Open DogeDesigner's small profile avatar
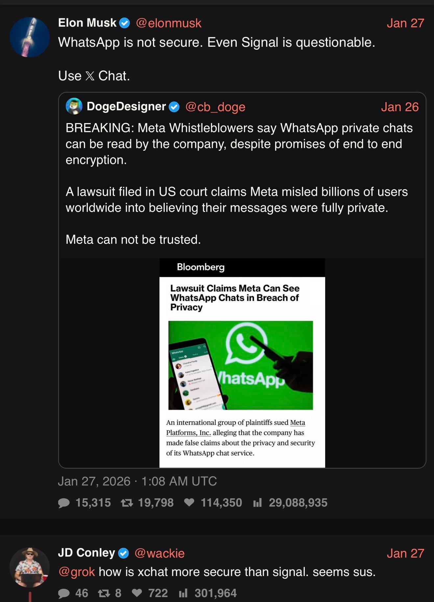 click(74, 106)
